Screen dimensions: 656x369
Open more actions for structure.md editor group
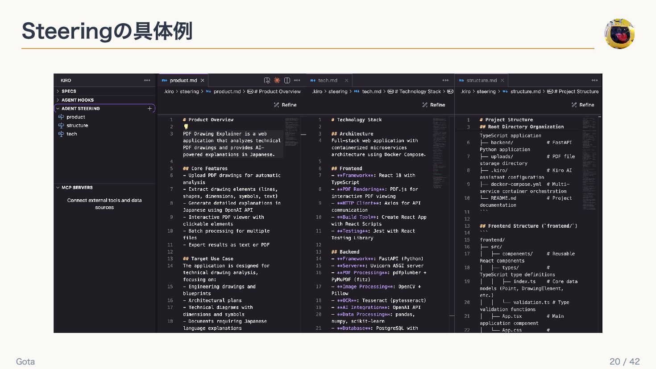(x=594, y=81)
